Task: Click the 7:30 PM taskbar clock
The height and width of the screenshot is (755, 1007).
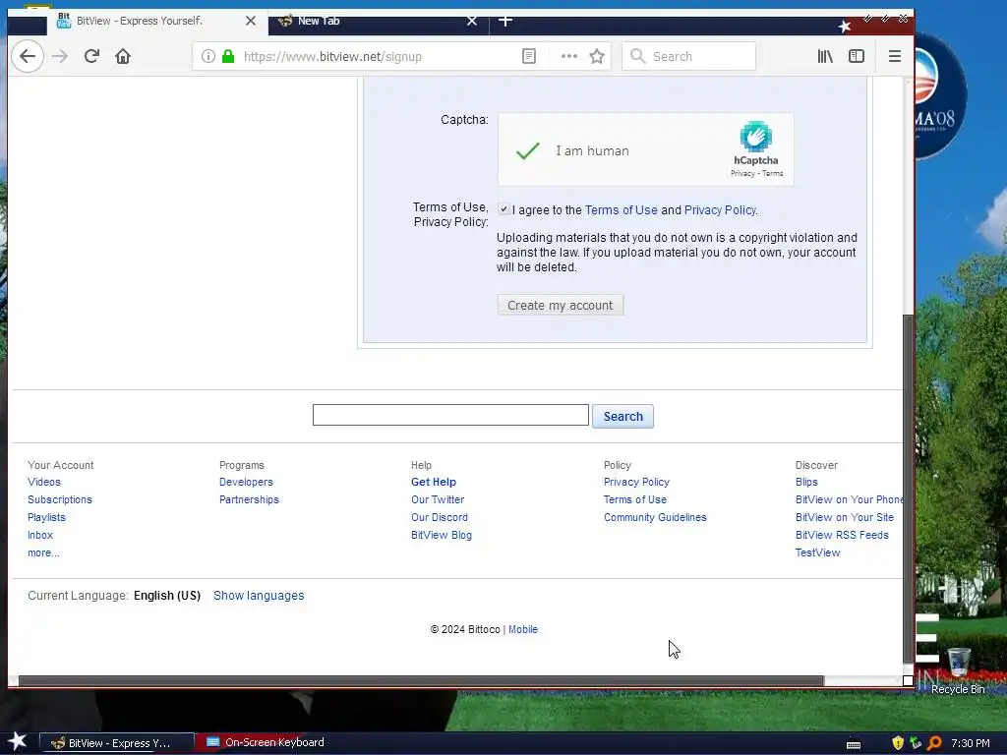Action: click(x=970, y=743)
